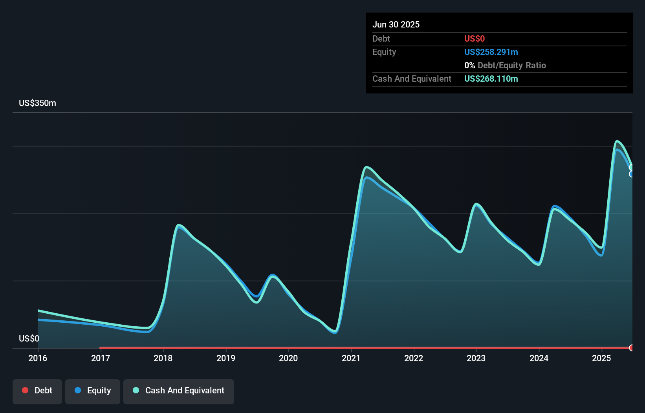This screenshot has width=645, height=413.
Task: Collapse the Cash And Equivalent tooltip row
Action: pyautogui.click(x=412, y=79)
